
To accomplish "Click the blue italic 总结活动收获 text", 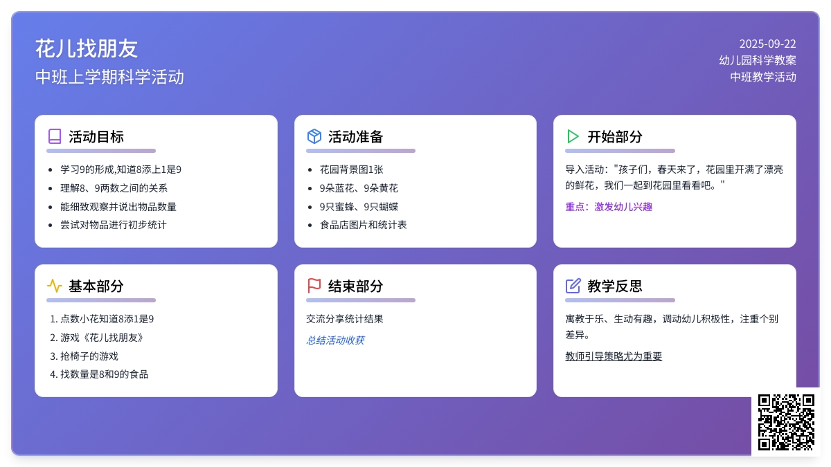I will pyautogui.click(x=335, y=340).
